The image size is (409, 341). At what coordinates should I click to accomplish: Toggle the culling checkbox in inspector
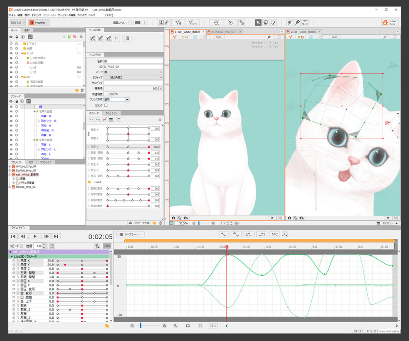(x=105, y=105)
